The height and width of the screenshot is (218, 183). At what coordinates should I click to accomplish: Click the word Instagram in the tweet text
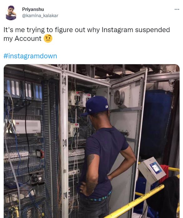(x=118, y=30)
